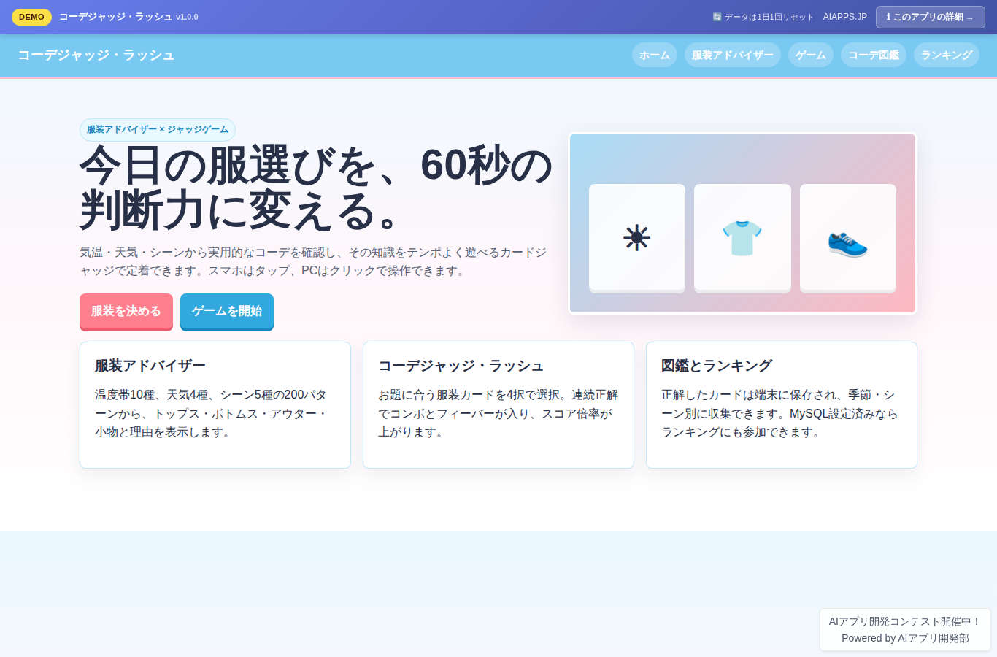Click the コーデジャッジ・ラッシュ site logo text
The height and width of the screenshot is (657, 997).
tap(96, 55)
